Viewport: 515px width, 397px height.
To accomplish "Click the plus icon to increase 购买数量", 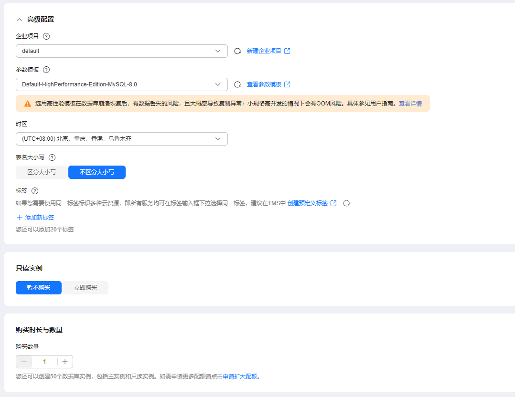I will pyautogui.click(x=65, y=362).
